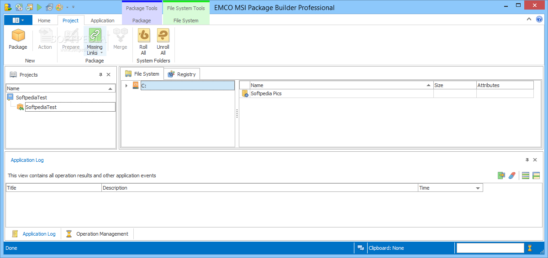Image resolution: width=548 pixels, height=258 pixels.
Task: Switch to the File System tab
Action: (x=142, y=74)
